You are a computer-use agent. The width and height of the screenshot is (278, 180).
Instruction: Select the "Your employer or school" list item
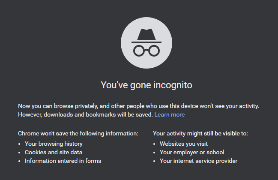[192, 152]
